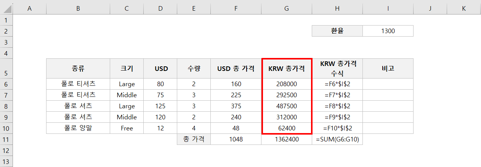Viewport: 481px width, 167px height.
Task: Click the USD price cell 125
Action: point(160,106)
